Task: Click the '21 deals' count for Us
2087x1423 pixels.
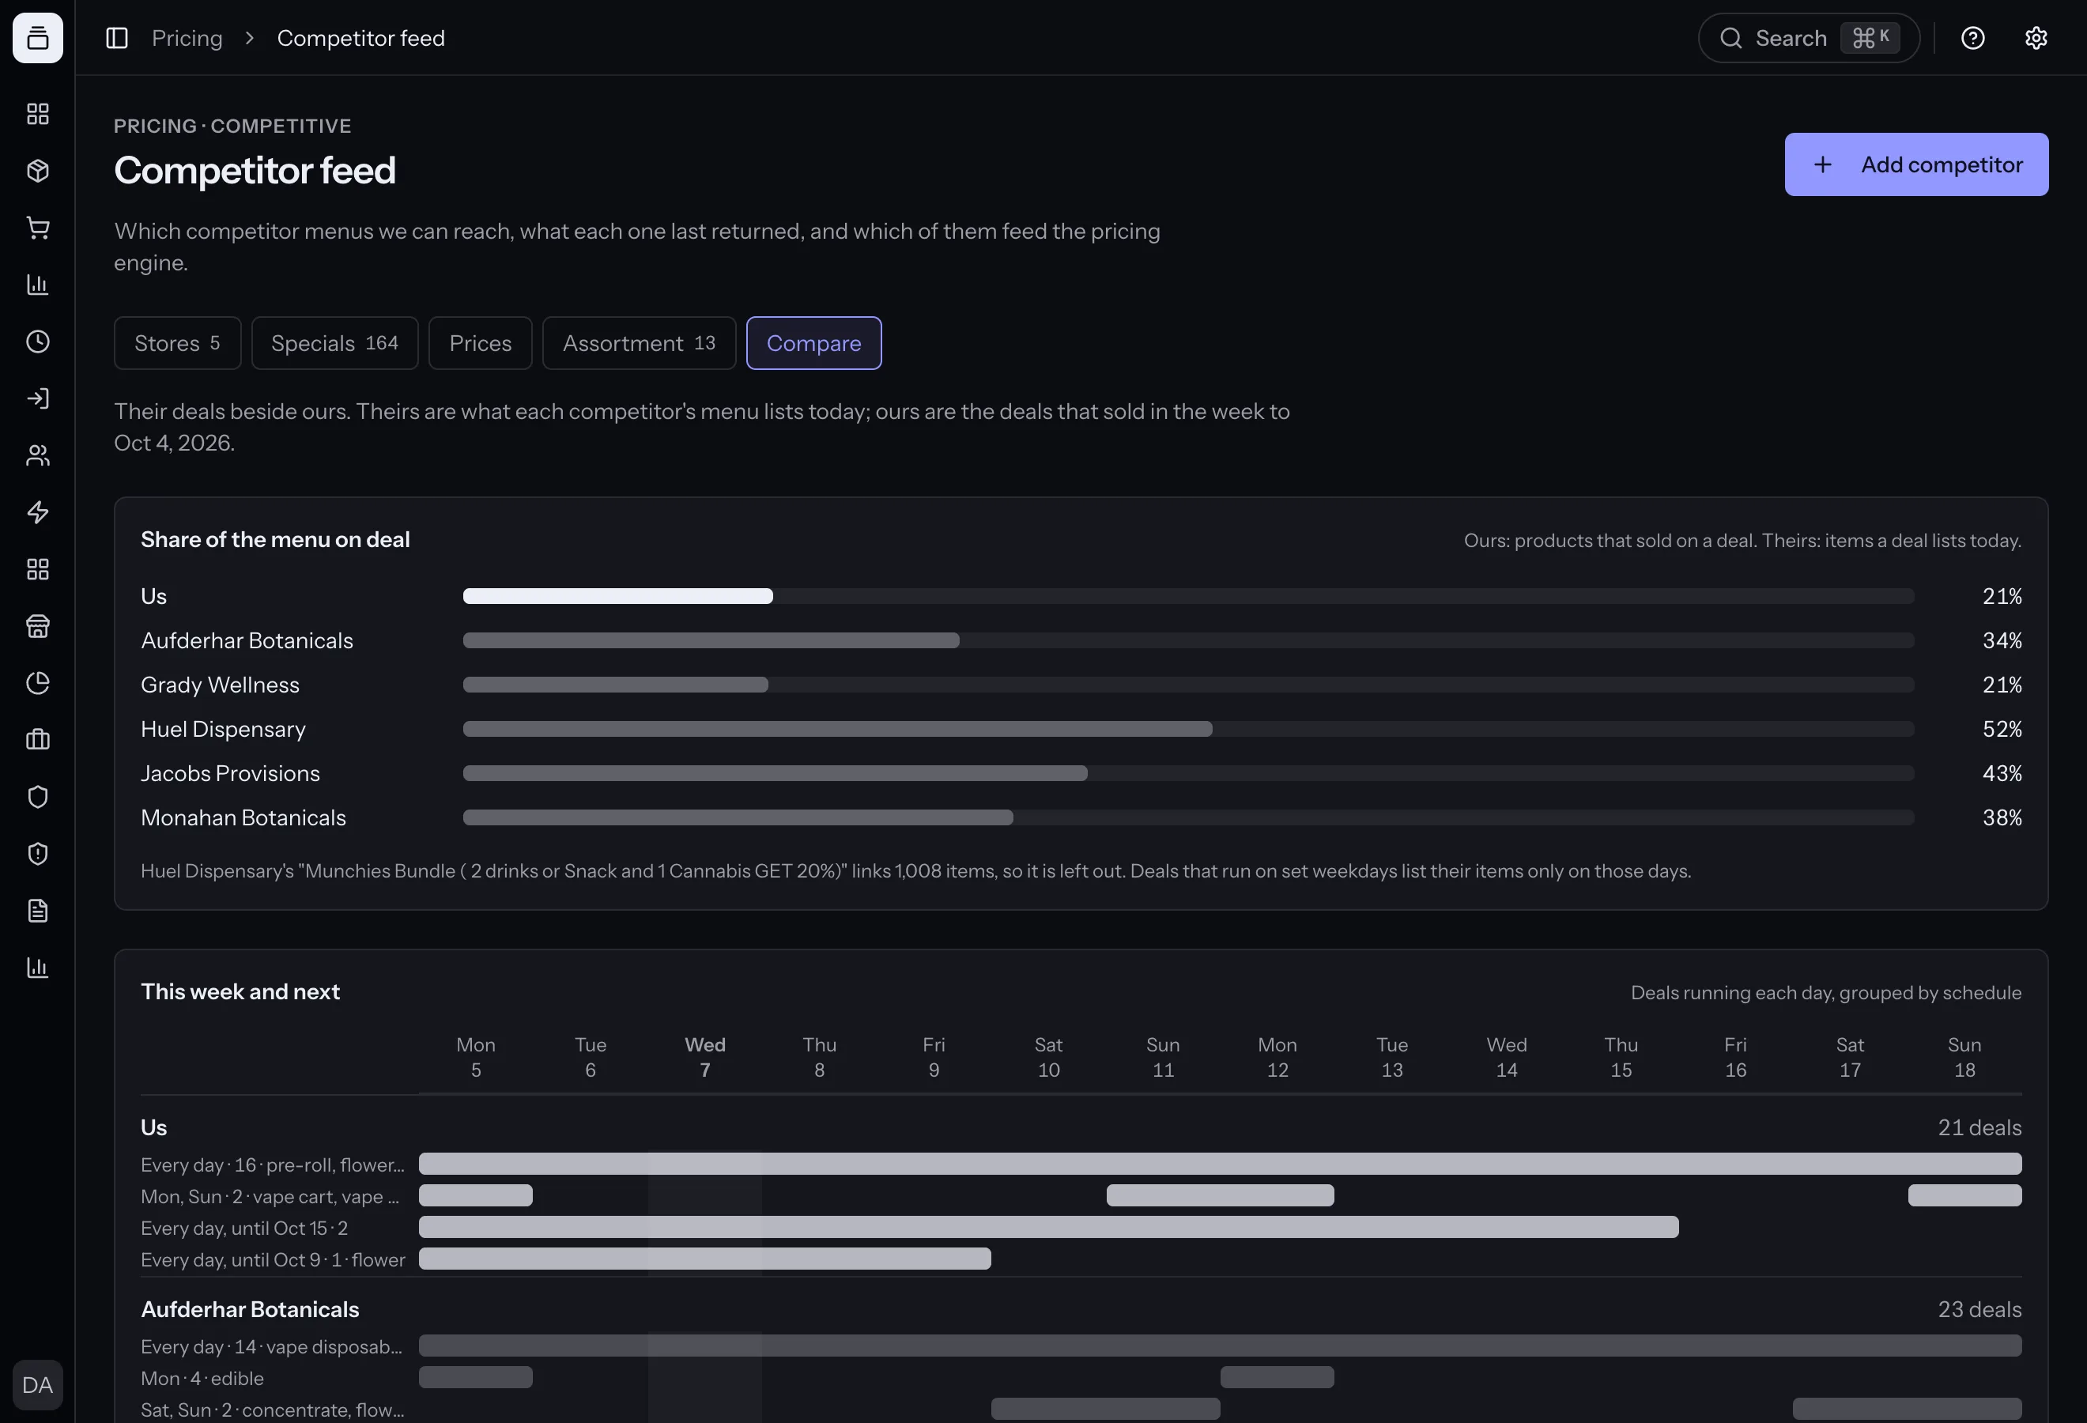Action: (x=1979, y=1127)
